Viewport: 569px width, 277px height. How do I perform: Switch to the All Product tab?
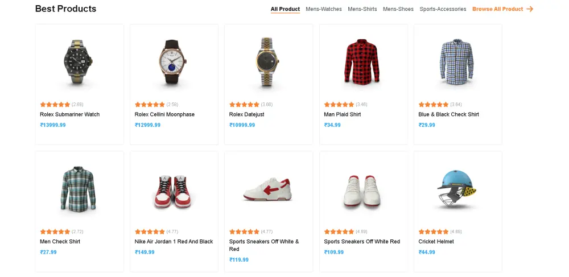pyautogui.click(x=285, y=9)
